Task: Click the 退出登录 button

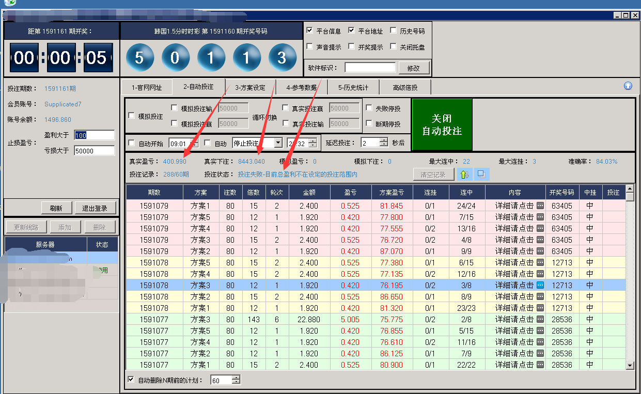Action: (95, 208)
